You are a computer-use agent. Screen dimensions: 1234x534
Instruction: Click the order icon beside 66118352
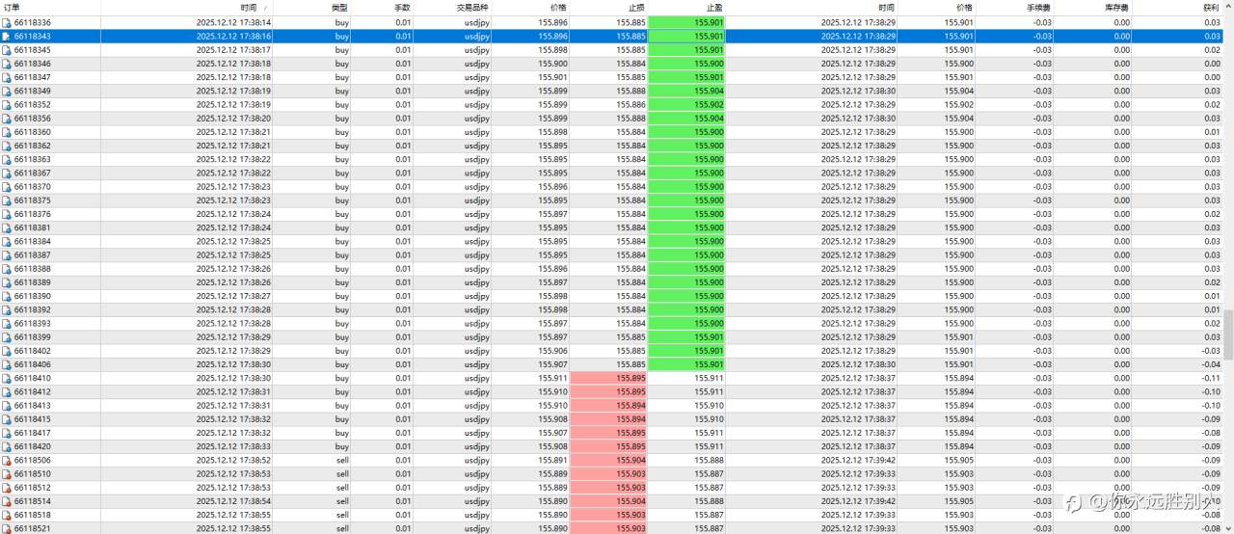[x=7, y=104]
